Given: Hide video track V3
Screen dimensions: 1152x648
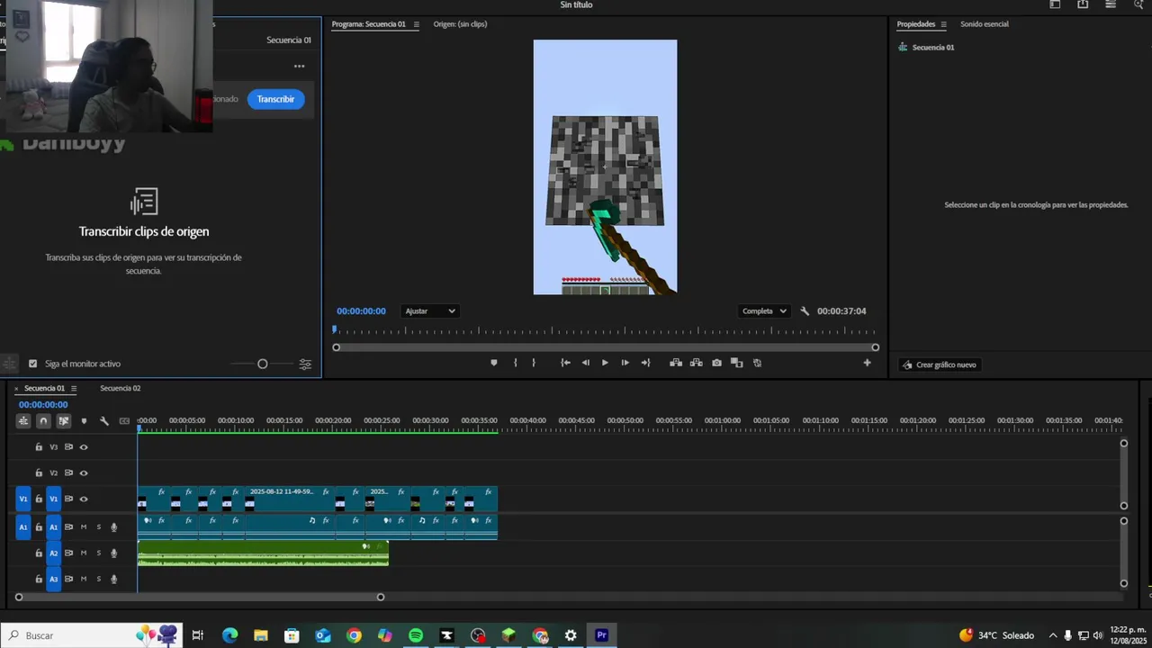Looking at the screenshot, I should (x=84, y=447).
